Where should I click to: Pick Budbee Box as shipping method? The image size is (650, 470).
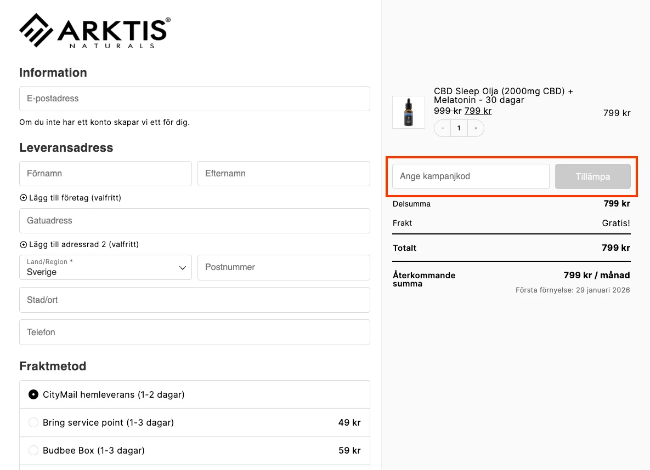[x=33, y=450]
